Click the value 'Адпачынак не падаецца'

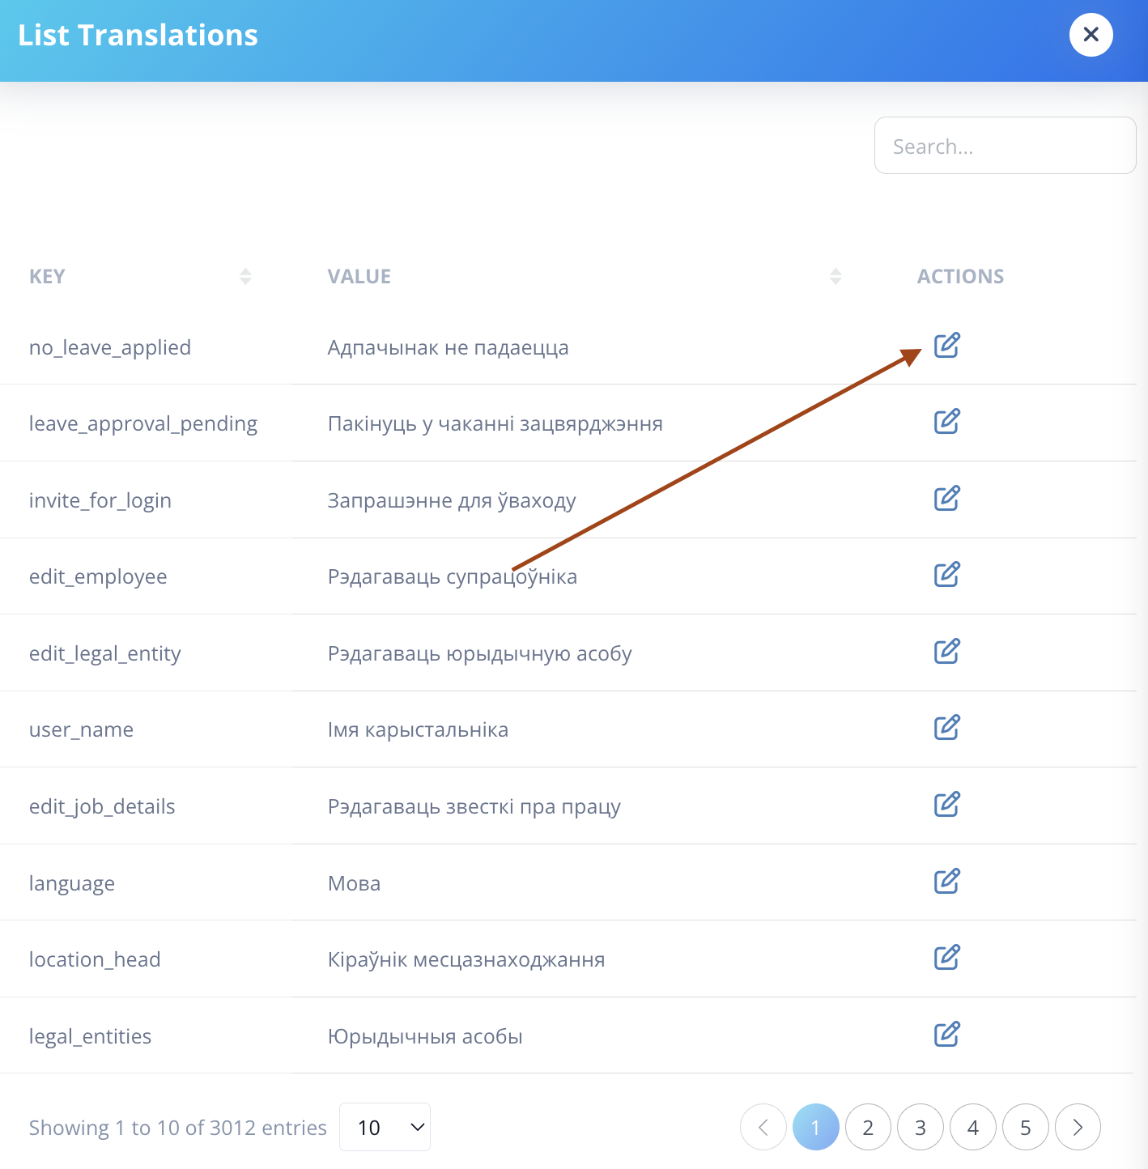pos(448,347)
